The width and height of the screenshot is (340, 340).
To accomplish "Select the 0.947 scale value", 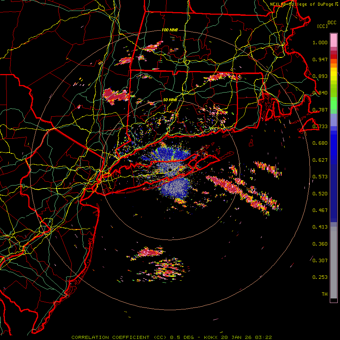I will (x=320, y=59).
